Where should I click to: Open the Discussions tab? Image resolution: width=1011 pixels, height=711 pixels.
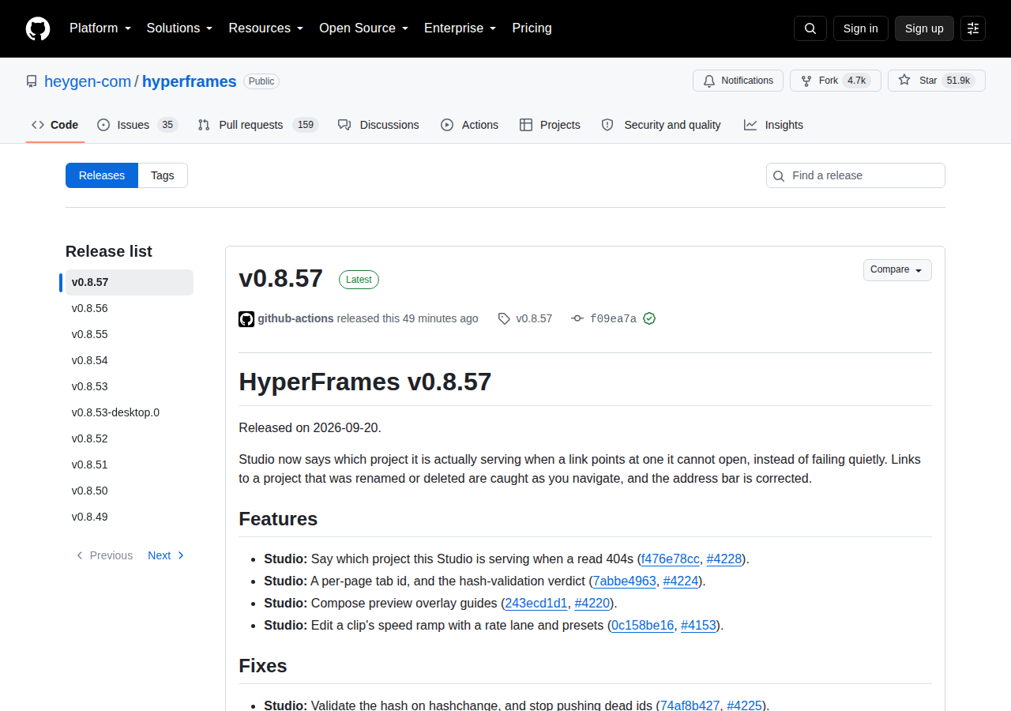(378, 125)
